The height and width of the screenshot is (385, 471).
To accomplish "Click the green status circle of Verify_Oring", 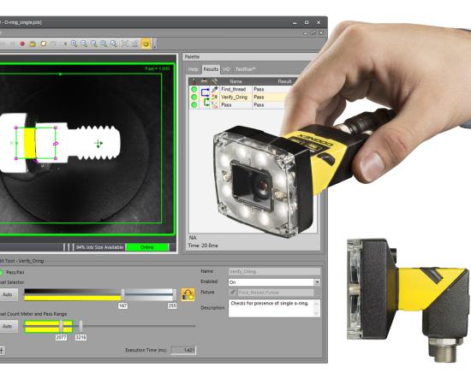I will tap(194, 97).
